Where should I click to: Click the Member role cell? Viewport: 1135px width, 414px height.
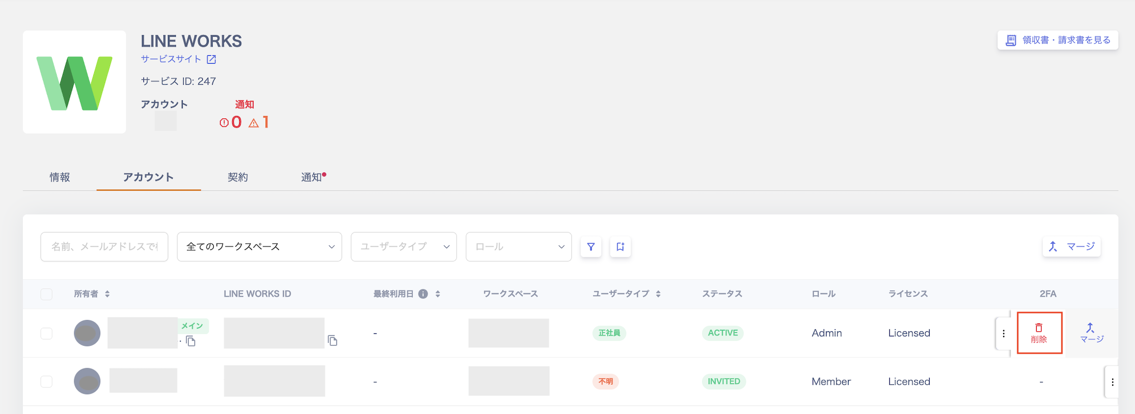point(831,382)
